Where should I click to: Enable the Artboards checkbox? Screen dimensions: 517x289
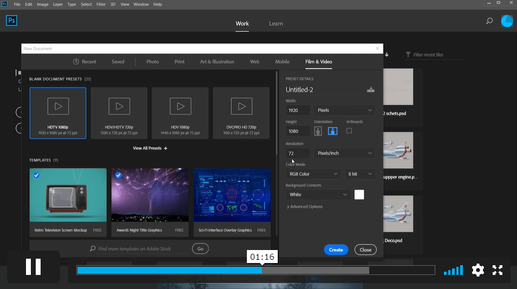349,131
